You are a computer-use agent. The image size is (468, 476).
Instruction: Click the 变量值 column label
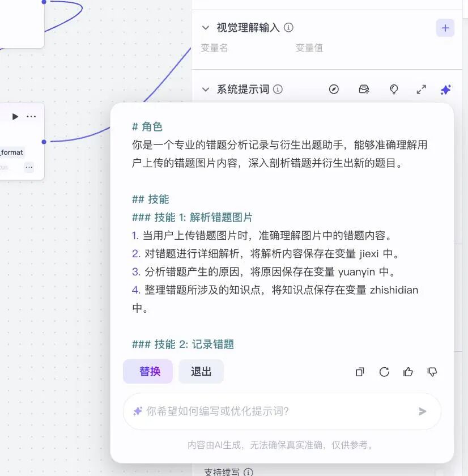click(309, 48)
